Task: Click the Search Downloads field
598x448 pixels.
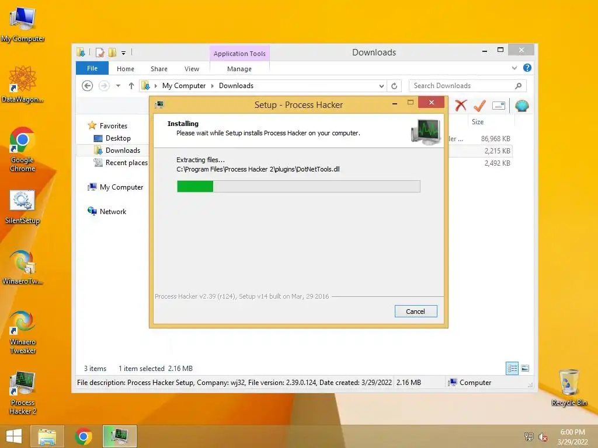Action: [468, 86]
